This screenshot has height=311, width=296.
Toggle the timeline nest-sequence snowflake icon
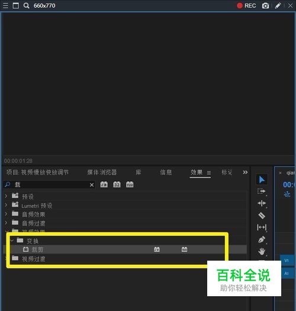[x=287, y=194]
